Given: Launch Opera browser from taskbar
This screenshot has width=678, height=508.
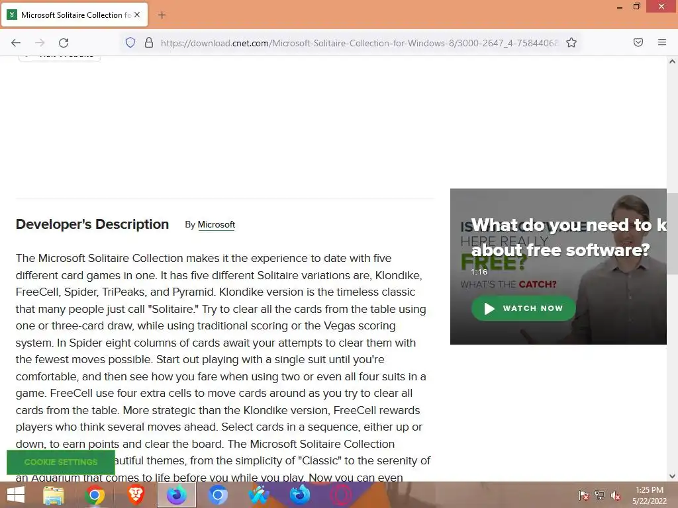Looking at the screenshot, I should point(341,495).
